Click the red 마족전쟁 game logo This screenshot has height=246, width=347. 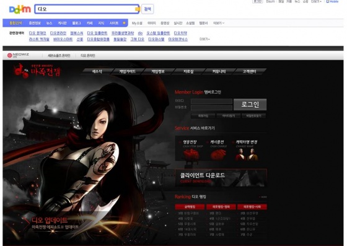pos(37,71)
